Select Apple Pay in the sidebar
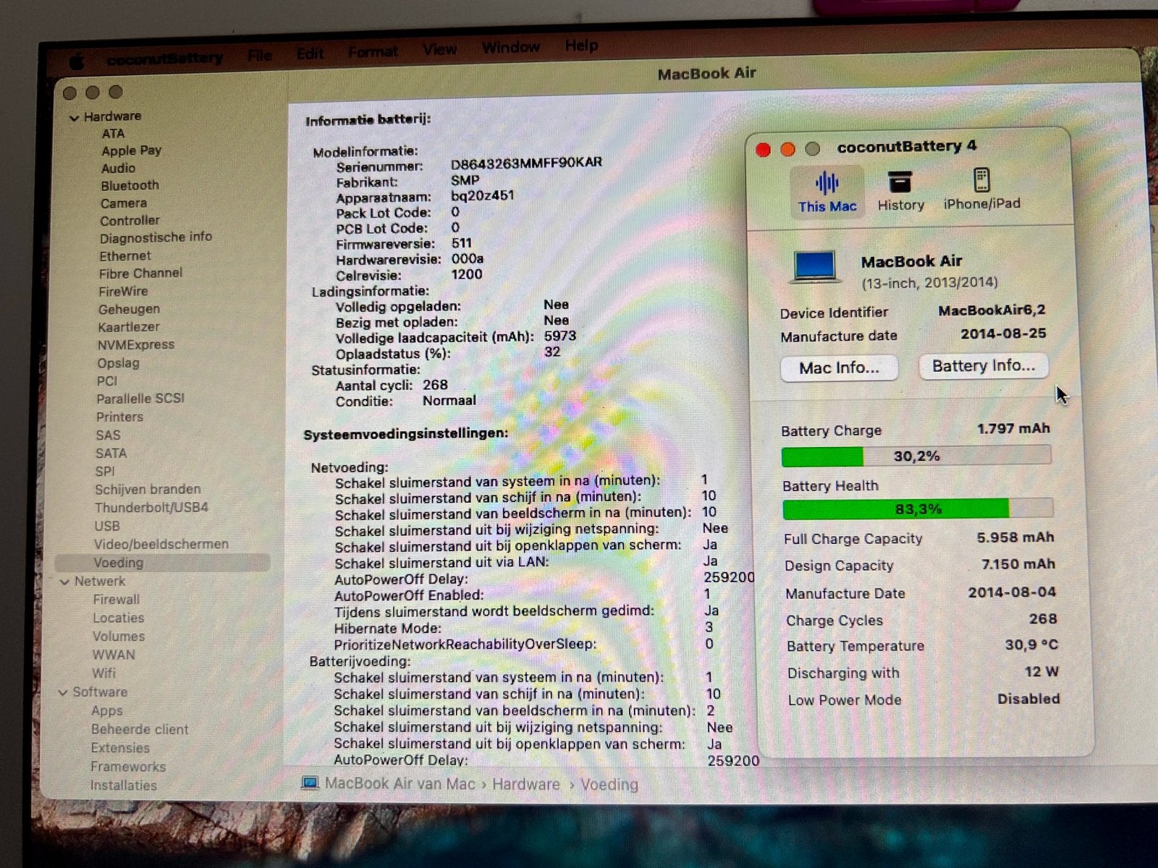 coord(131,150)
